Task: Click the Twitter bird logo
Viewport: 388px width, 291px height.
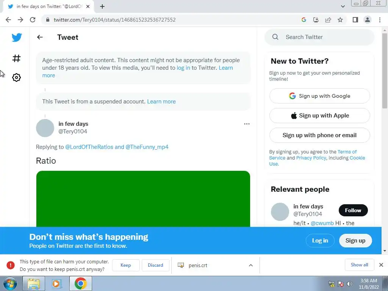Action: point(17,38)
